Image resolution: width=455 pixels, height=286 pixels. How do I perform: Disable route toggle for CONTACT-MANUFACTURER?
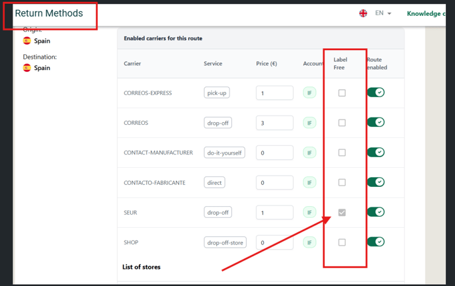[x=376, y=152]
